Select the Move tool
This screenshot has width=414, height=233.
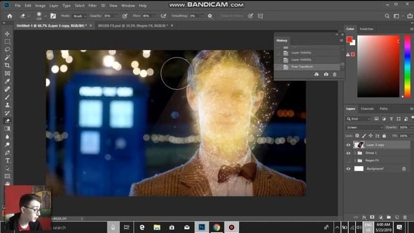tap(7, 34)
